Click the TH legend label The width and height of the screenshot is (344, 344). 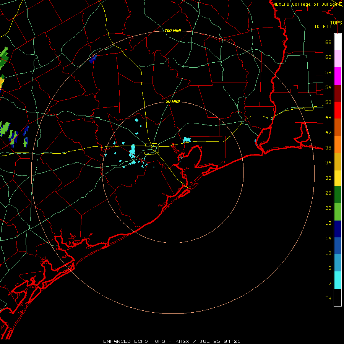(x=328, y=298)
